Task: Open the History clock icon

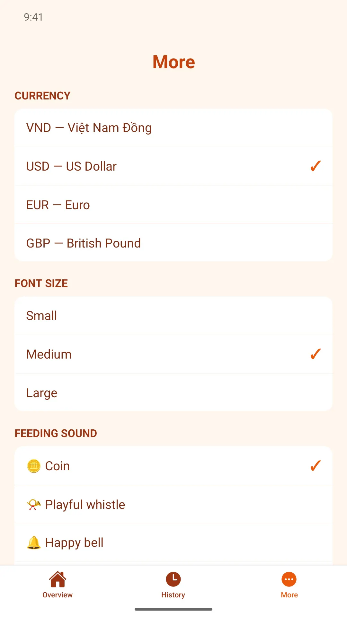Action: (x=173, y=579)
